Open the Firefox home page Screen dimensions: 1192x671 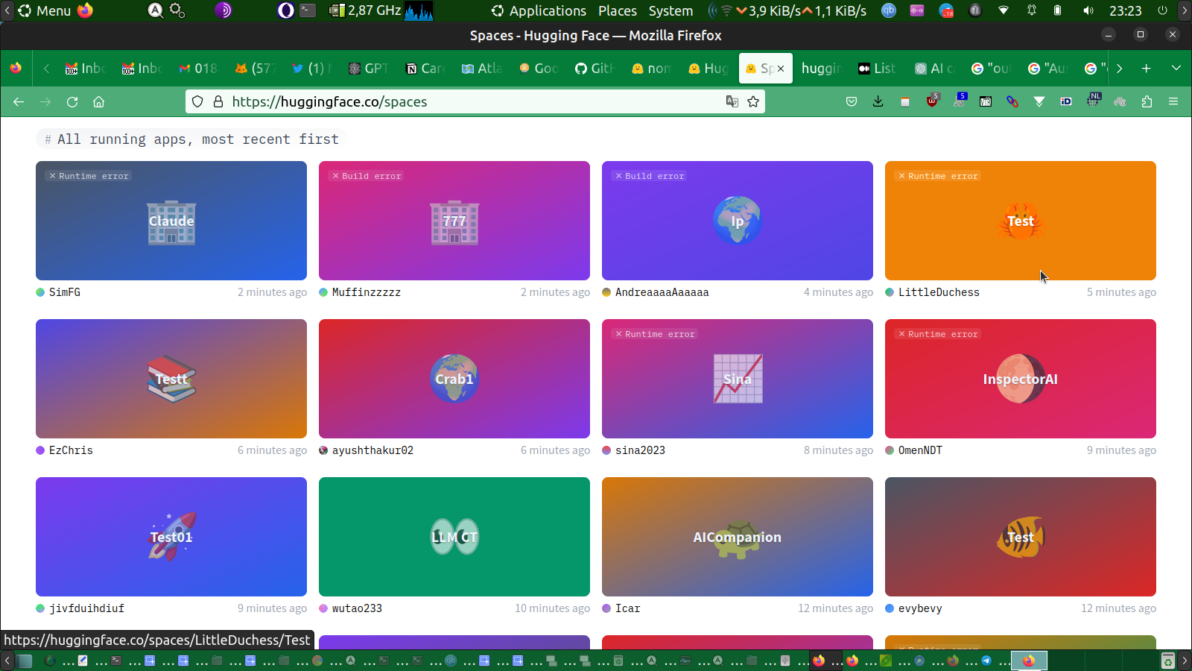[x=98, y=101]
